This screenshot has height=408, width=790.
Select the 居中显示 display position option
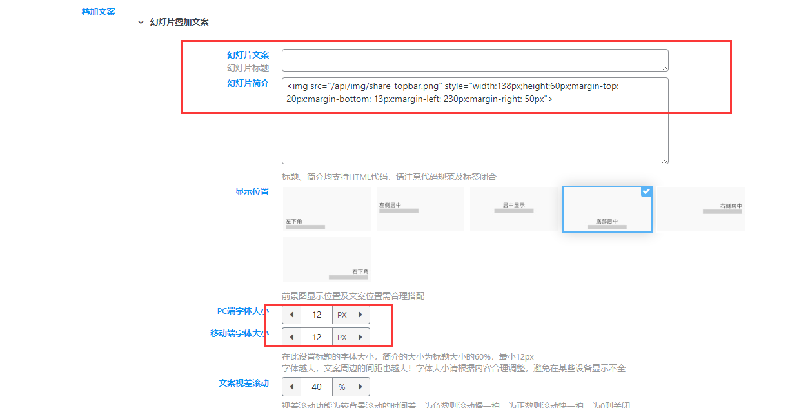click(513, 209)
